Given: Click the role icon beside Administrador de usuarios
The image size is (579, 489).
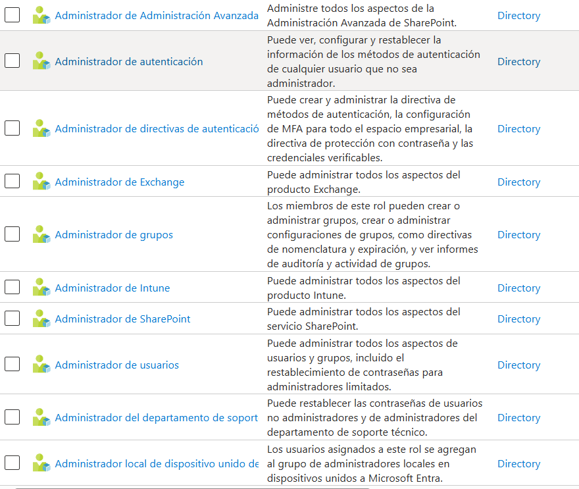Looking at the screenshot, I should point(41,365).
